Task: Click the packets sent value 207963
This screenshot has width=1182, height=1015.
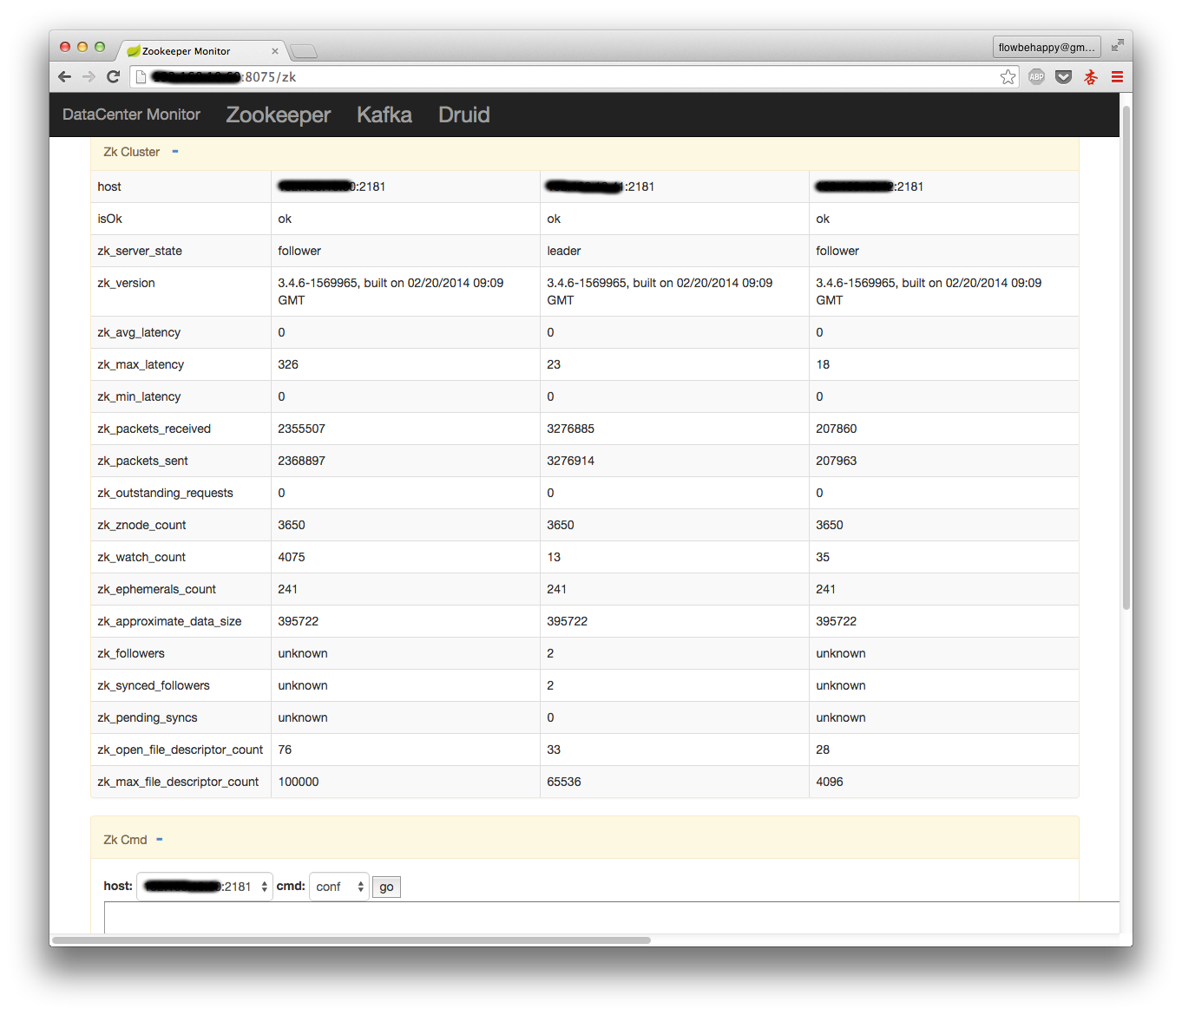Action: pos(836,461)
